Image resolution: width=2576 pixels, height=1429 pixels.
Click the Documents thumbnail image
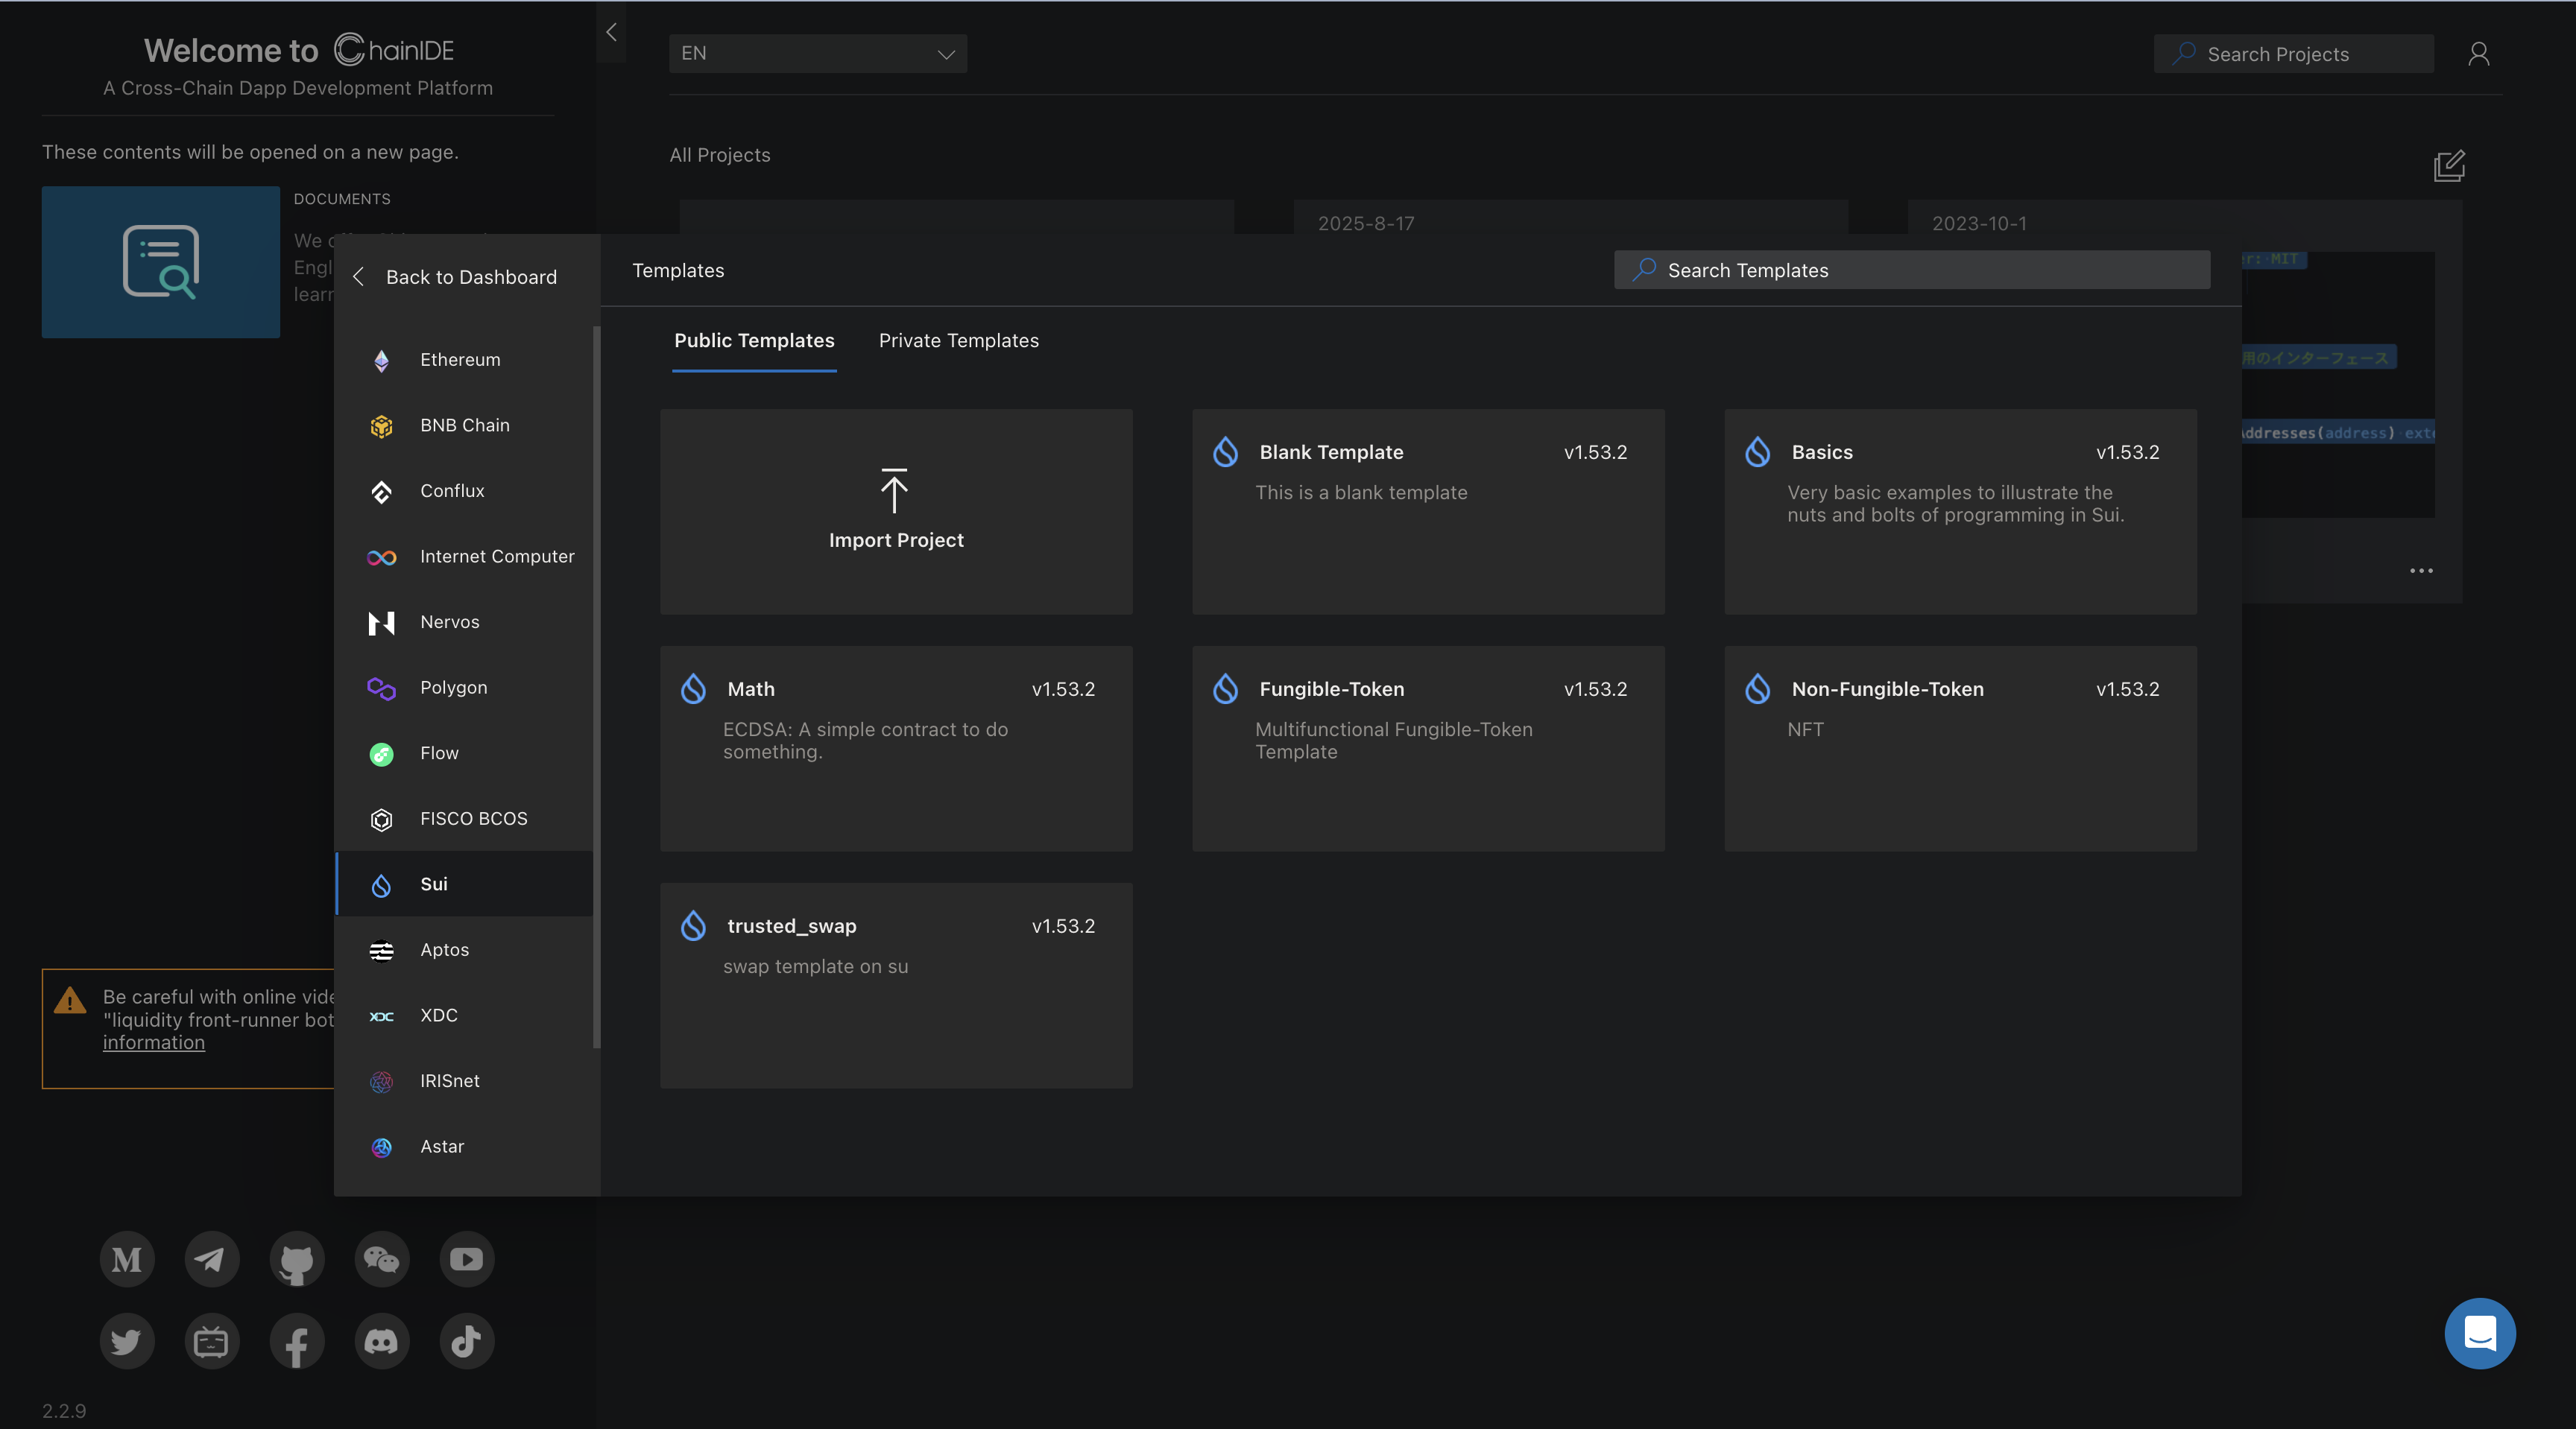161,262
